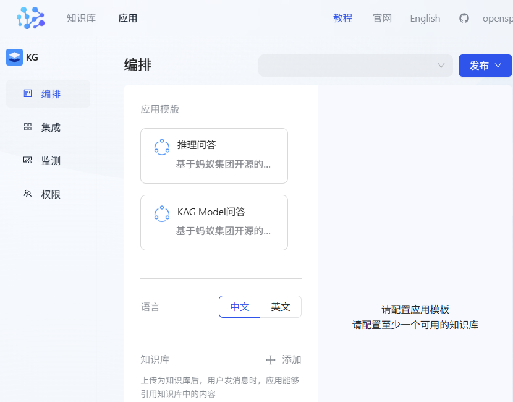Click the 应用模版 section label
The height and width of the screenshot is (402, 513).
160,109
